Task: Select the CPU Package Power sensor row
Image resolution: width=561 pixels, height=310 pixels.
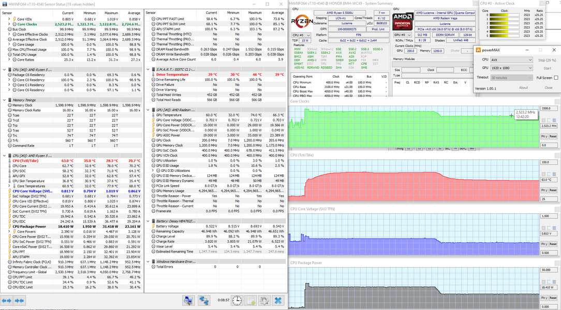Action: pos(71,227)
